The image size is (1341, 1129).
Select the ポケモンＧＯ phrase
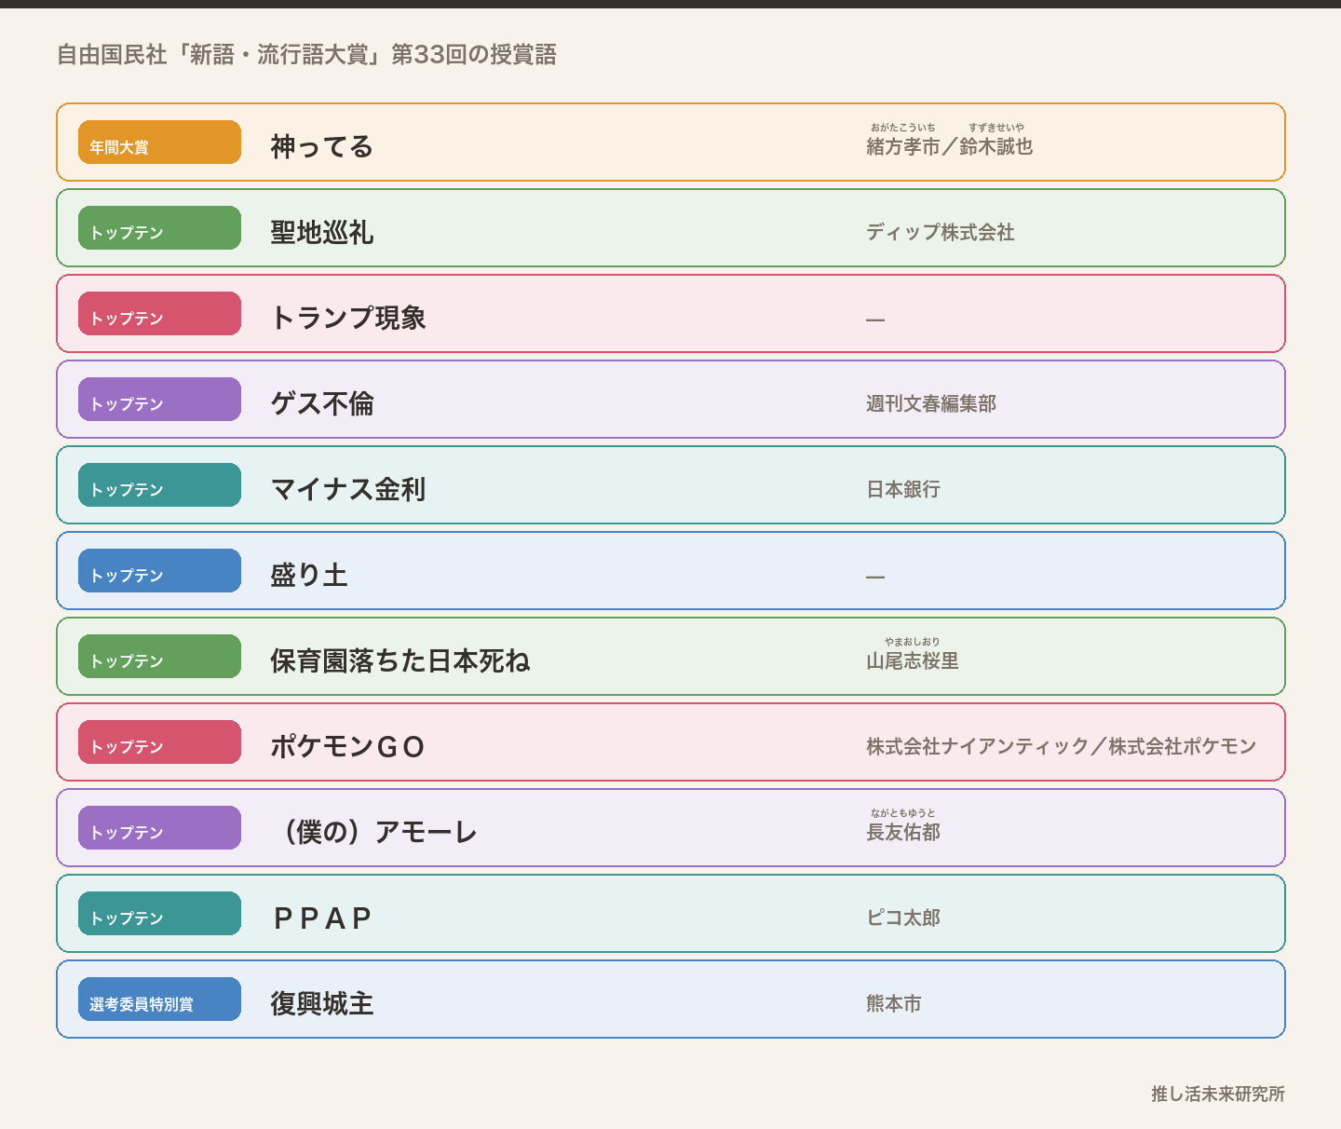(x=348, y=746)
